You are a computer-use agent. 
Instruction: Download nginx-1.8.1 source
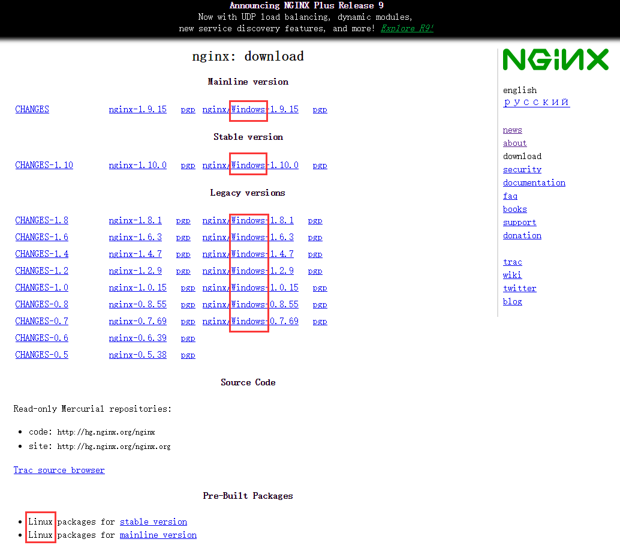click(x=136, y=220)
